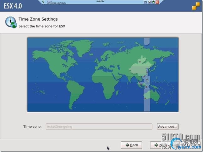Open the iLO virtual media drive icon

pyautogui.click(x=150, y=2)
